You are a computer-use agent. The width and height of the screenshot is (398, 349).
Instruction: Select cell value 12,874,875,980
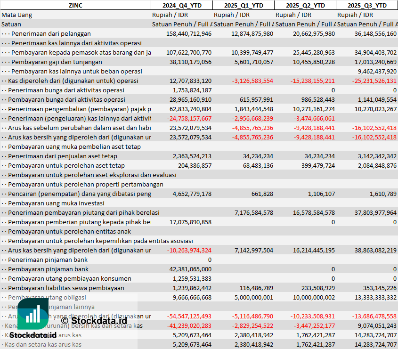pyautogui.click(x=252, y=34)
